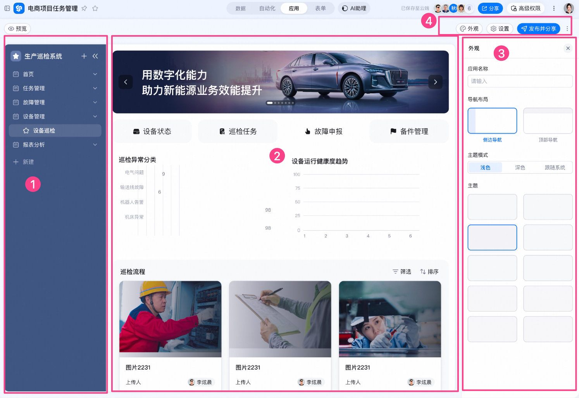Go to previous banner slide arrow

click(126, 82)
